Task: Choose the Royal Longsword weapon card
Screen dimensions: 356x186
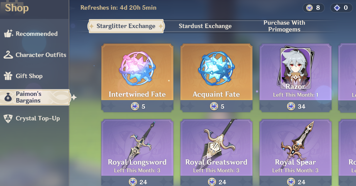Action: point(137,153)
